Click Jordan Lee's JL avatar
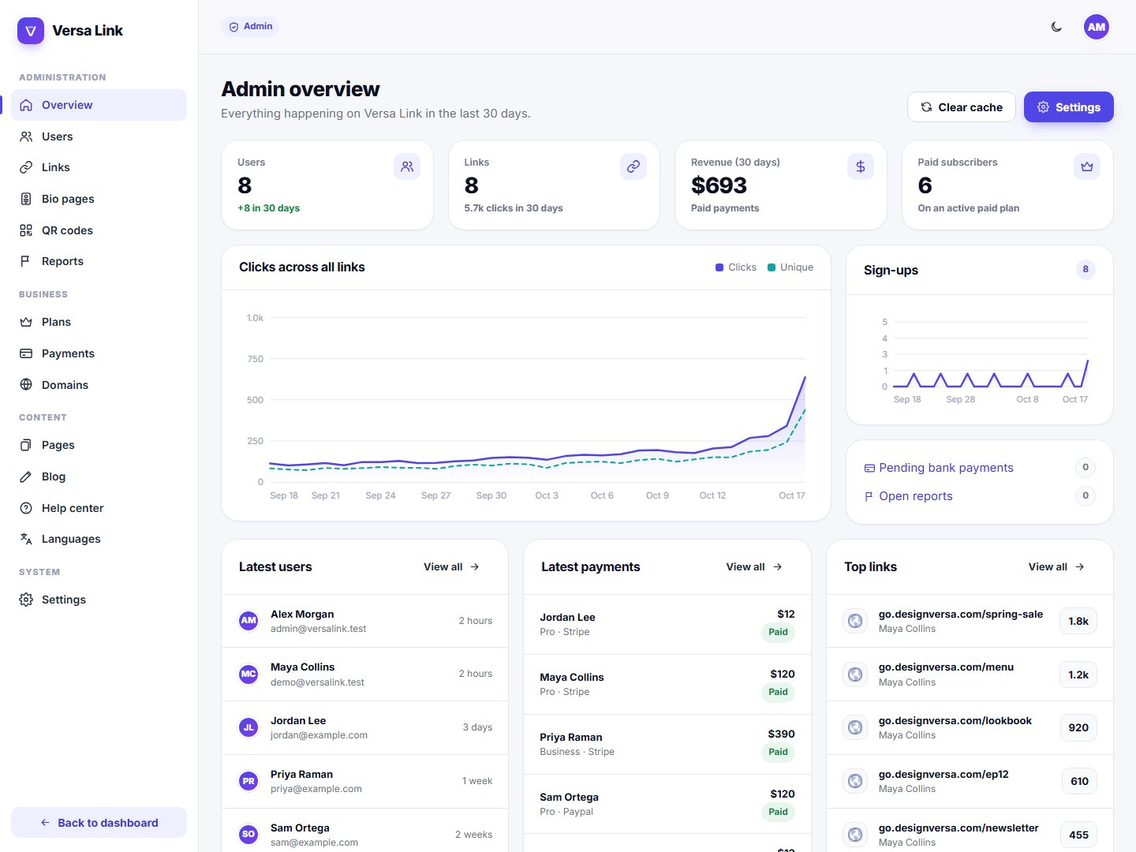 point(248,727)
